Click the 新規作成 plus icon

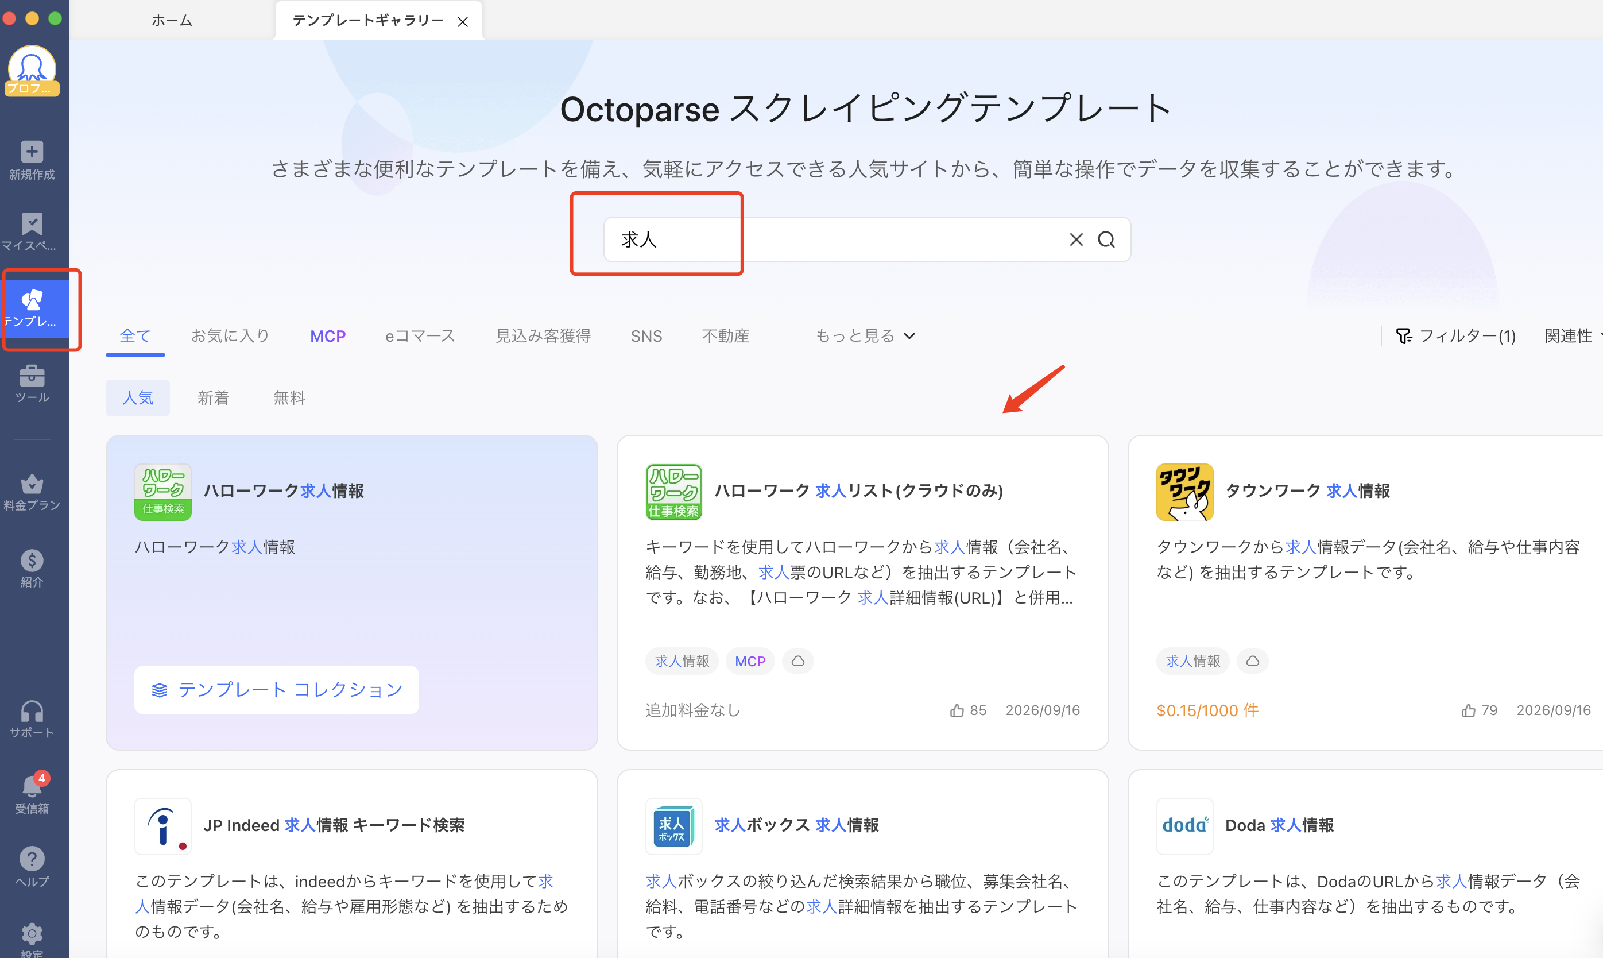(x=32, y=151)
